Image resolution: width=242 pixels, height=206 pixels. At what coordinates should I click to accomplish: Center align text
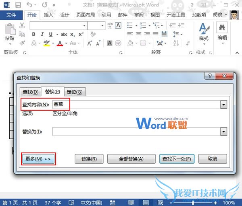pos(138,34)
